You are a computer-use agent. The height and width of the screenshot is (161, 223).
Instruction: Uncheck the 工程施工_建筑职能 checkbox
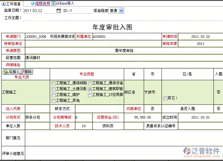pyautogui.click(x=90, y=89)
